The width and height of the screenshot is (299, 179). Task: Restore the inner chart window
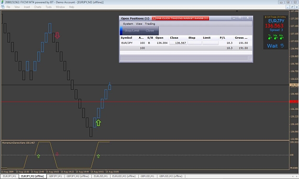[x=292, y=7]
